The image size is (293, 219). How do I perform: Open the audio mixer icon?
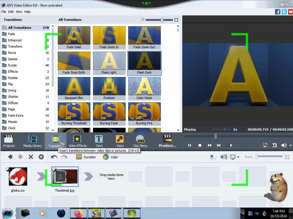tap(224, 157)
